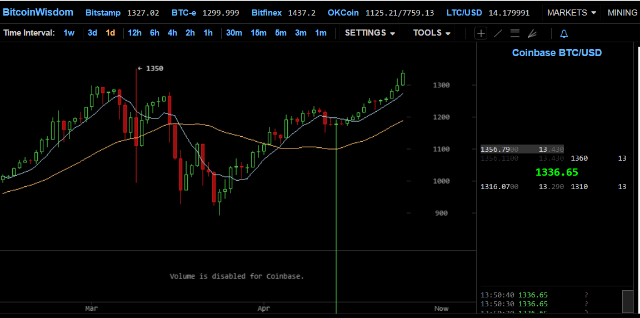Click the 1200 price axis label
The image size is (640, 318).
click(441, 117)
